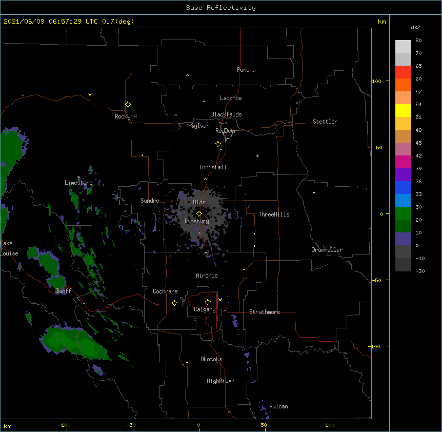Viewport: 442px width, 432px height.
Task: Click the 50 tick on the right vertical axis
Action: (379, 147)
